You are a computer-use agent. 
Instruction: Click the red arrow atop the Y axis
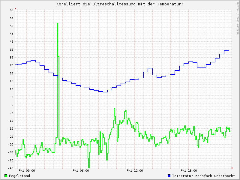[x=15, y=9]
